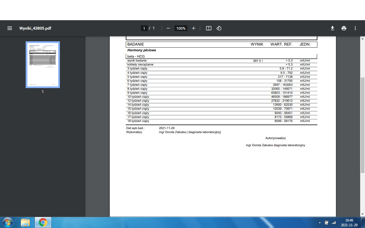Click the network signal tray icon
The width and height of the screenshot is (365, 228).
click(334, 223)
